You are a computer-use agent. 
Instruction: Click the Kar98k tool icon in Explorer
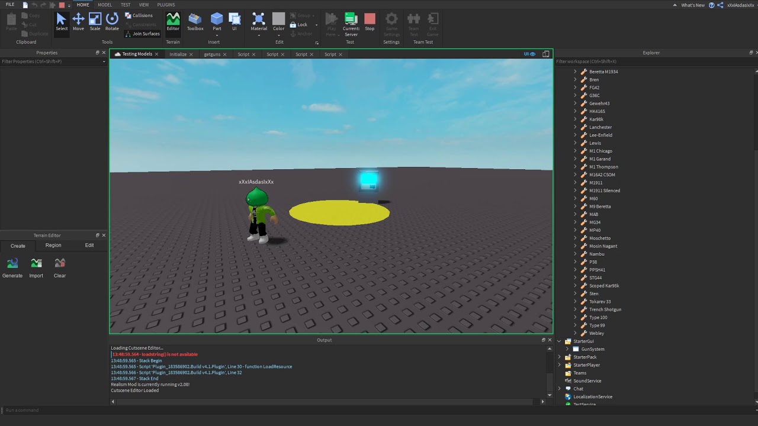(583, 120)
